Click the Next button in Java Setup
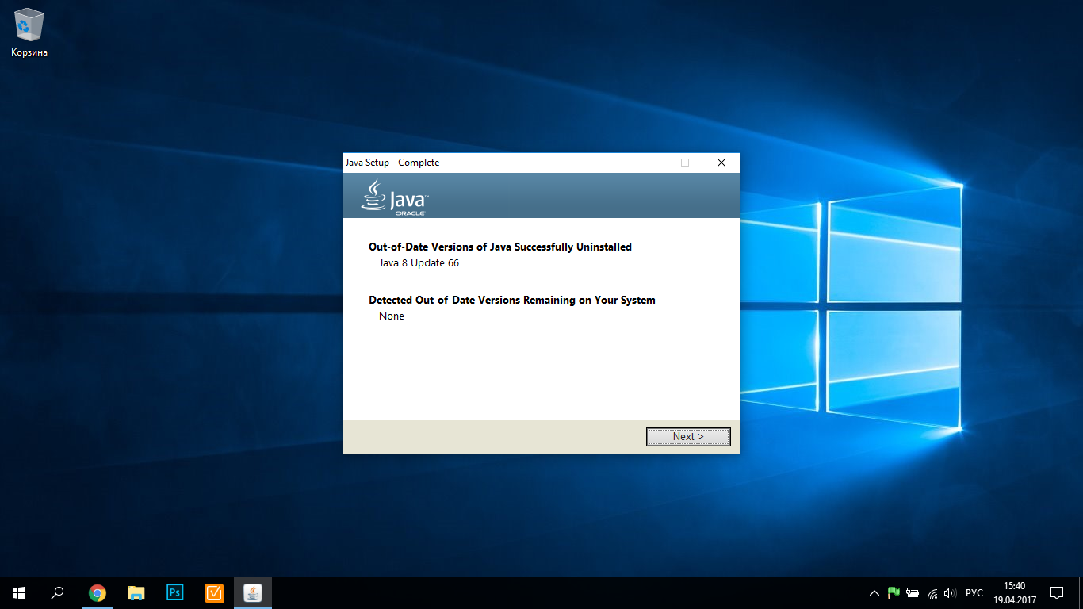Screen dimensions: 1083x609 coord(687,437)
